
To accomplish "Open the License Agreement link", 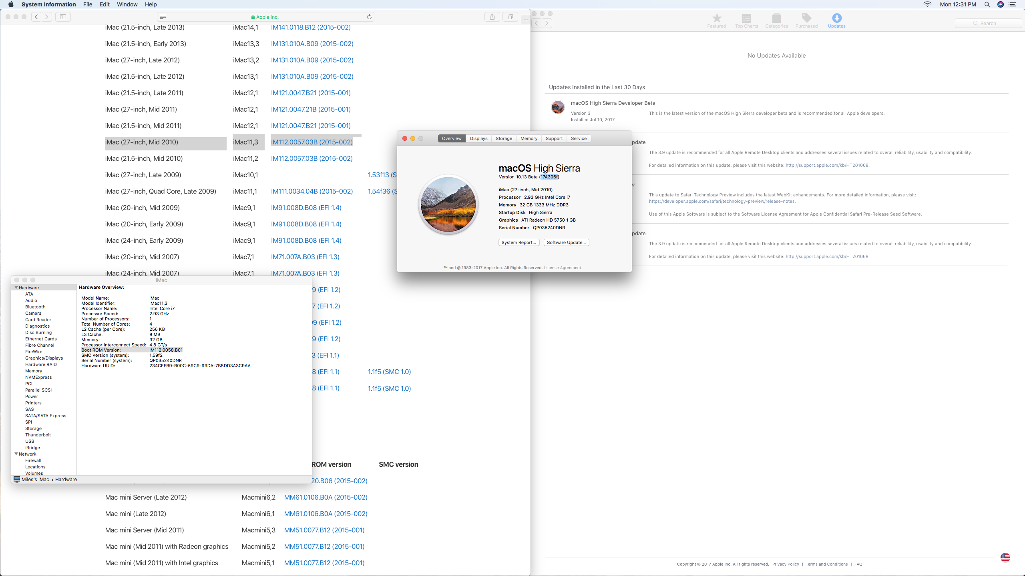I will tap(563, 268).
